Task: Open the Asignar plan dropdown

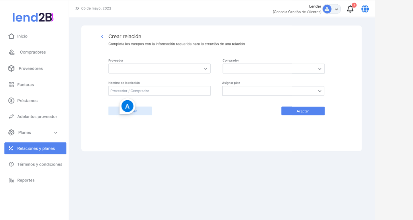Action: click(x=273, y=91)
